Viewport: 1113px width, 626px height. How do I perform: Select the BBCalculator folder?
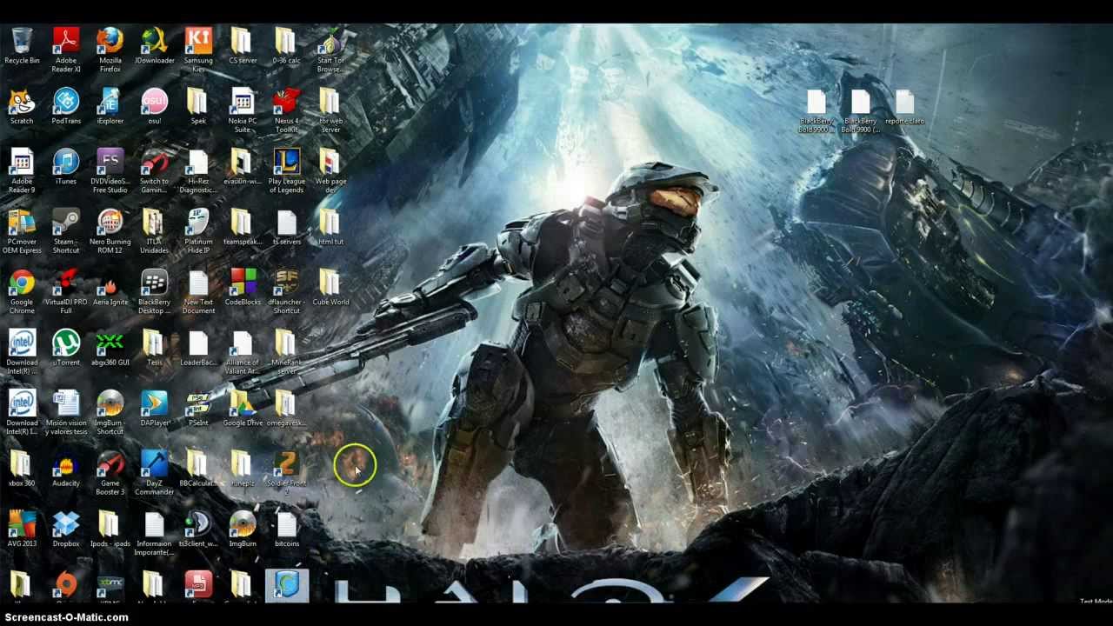[x=198, y=469]
